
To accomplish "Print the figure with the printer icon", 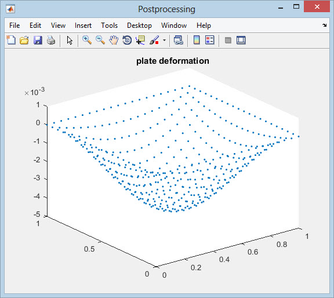I will [51, 40].
